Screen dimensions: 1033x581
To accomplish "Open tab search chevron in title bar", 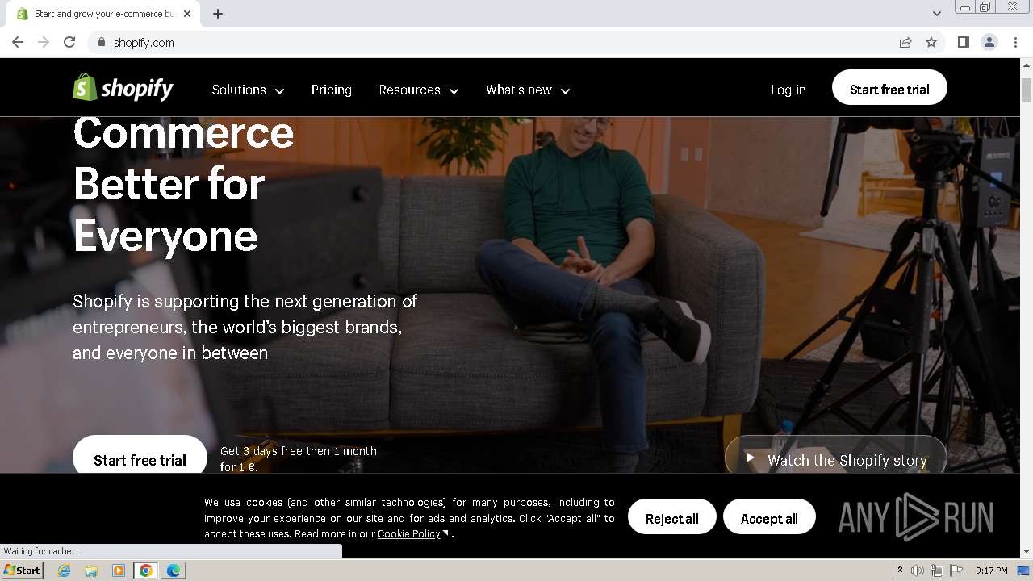I will coord(937,14).
